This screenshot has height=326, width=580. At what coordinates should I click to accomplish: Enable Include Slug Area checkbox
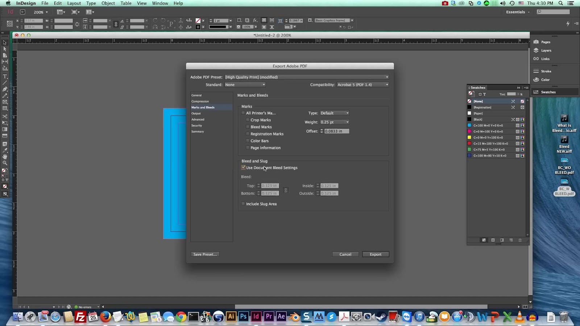point(243,204)
